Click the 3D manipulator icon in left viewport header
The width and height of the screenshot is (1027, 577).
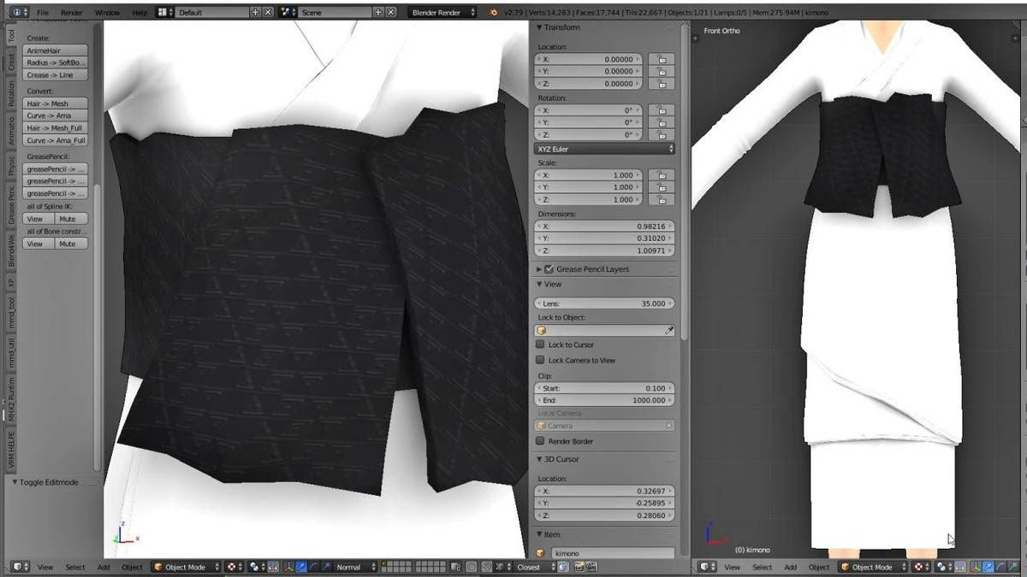pos(288,567)
